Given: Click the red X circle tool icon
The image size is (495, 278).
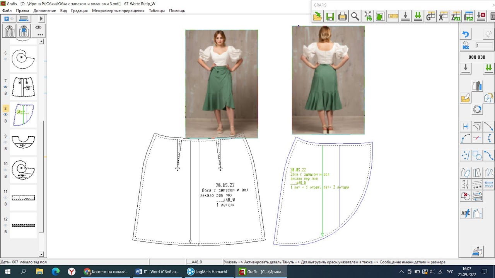Looking at the screenshot, I should pos(466,196).
